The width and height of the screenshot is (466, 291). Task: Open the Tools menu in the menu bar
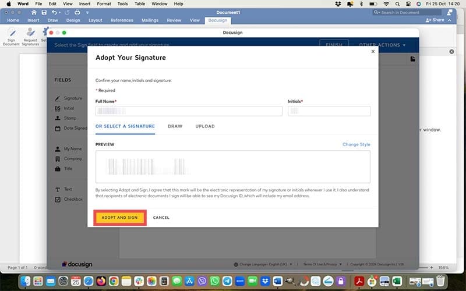[122, 4]
